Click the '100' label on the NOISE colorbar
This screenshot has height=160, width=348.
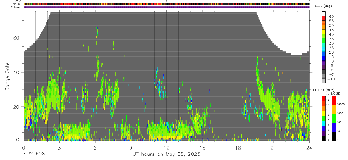(x=340, y=122)
